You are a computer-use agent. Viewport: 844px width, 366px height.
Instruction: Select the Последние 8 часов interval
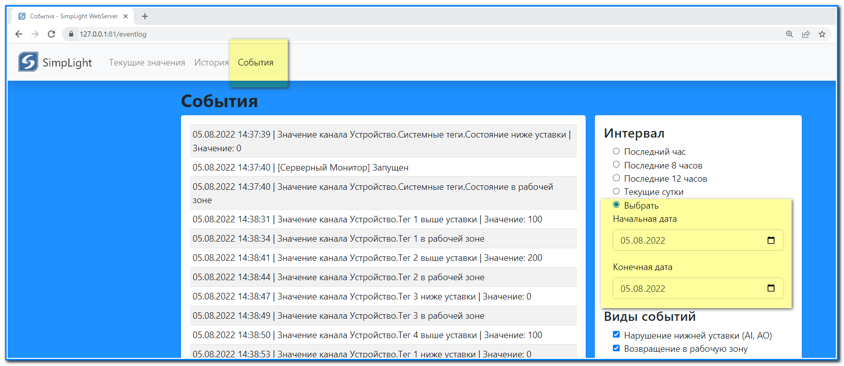tap(616, 164)
